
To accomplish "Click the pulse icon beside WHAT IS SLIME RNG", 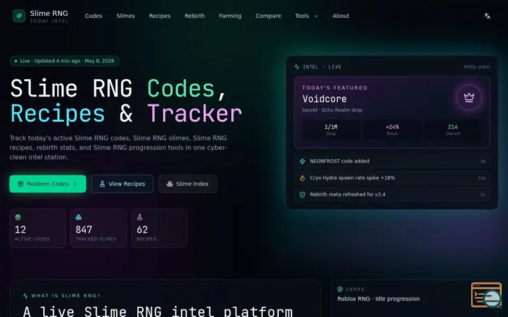I will click(25, 295).
